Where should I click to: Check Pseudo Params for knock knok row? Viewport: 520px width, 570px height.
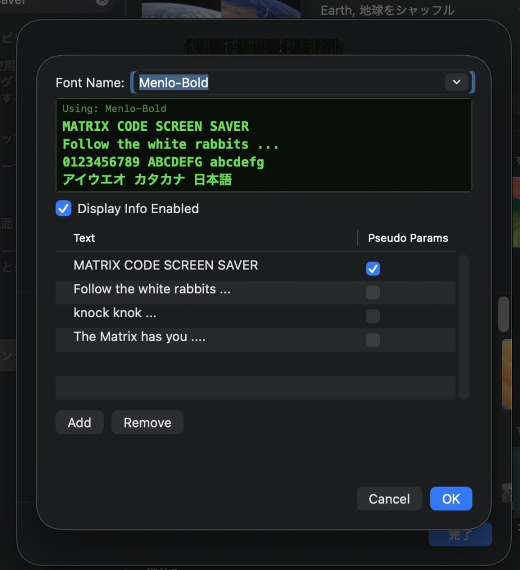(x=373, y=316)
